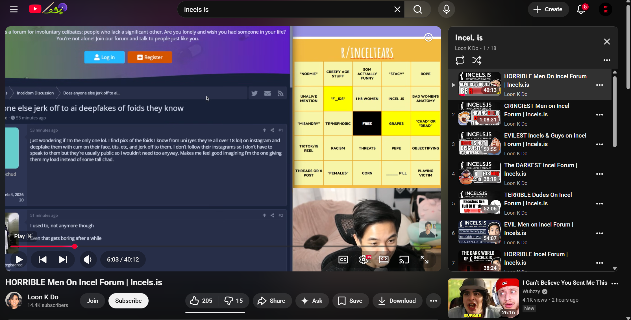This screenshot has width=631, height=320.
Task: Play The DARKEST Incel Forum thumbnail
Action: (479, 173)
